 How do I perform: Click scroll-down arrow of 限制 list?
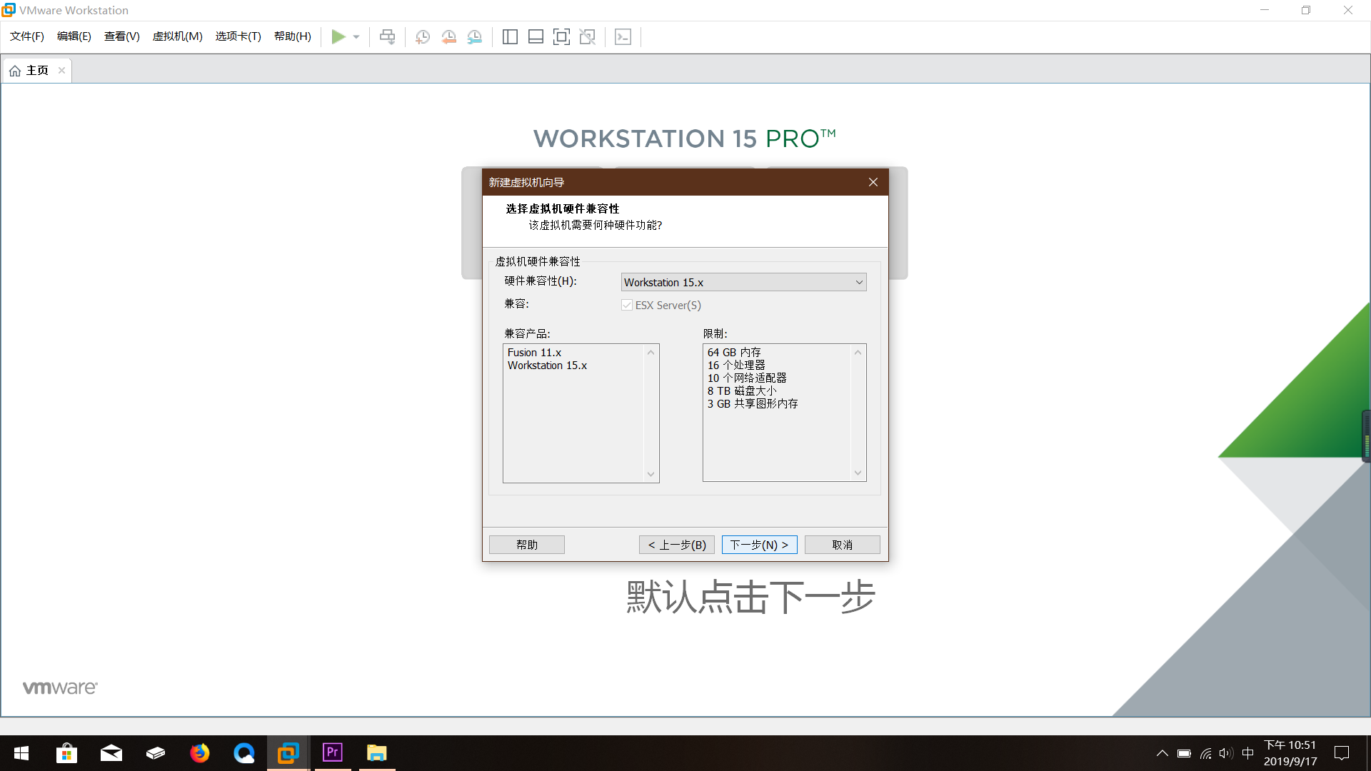(x=858, y=473)
